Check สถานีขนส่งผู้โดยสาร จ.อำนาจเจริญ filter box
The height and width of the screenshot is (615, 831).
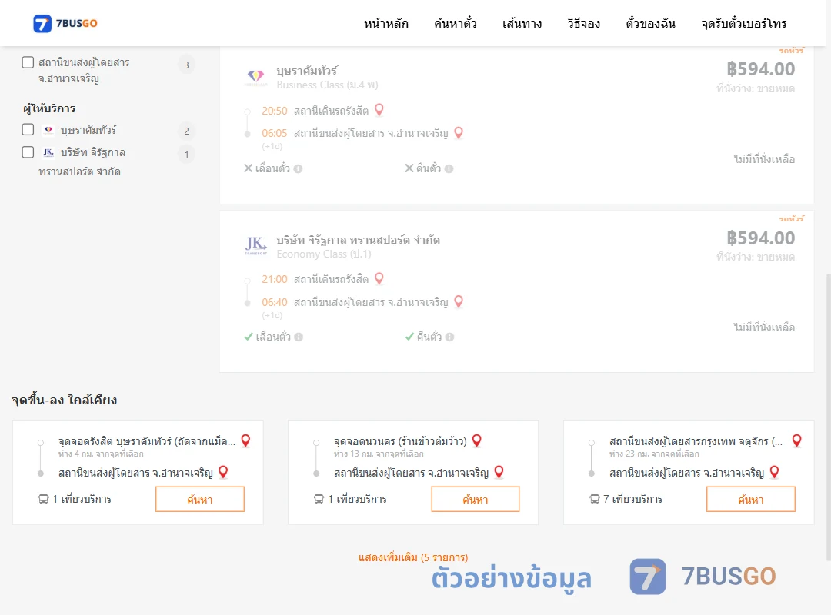click(x=28, y=62)
